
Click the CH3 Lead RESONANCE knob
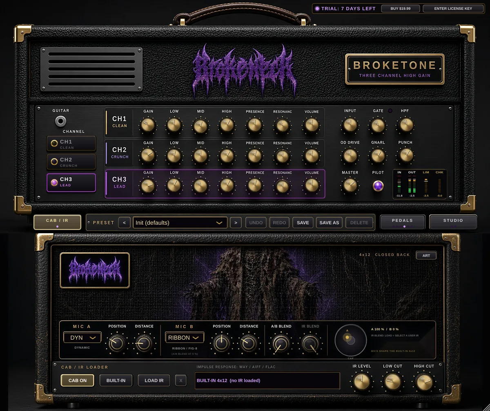(282, 186)
